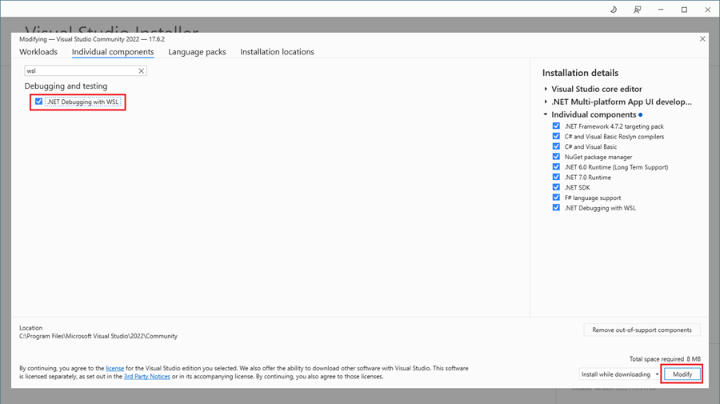The width and height of the screenshot is (720, 404).
Task: Close the Modifying dialog with X
Action: (x=702, y=39)
